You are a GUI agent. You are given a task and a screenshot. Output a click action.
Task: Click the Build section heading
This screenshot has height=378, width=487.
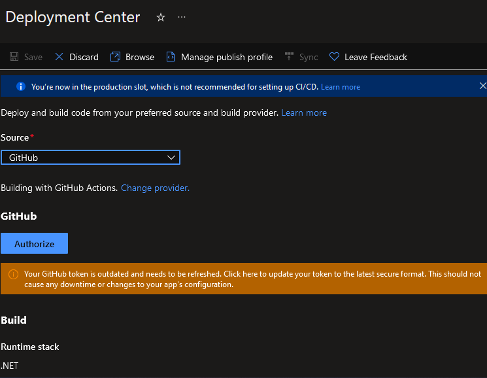14,320
